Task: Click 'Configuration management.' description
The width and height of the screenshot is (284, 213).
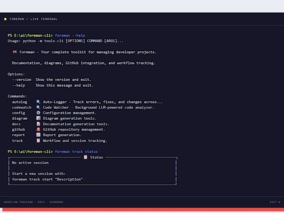Action: 70,113
